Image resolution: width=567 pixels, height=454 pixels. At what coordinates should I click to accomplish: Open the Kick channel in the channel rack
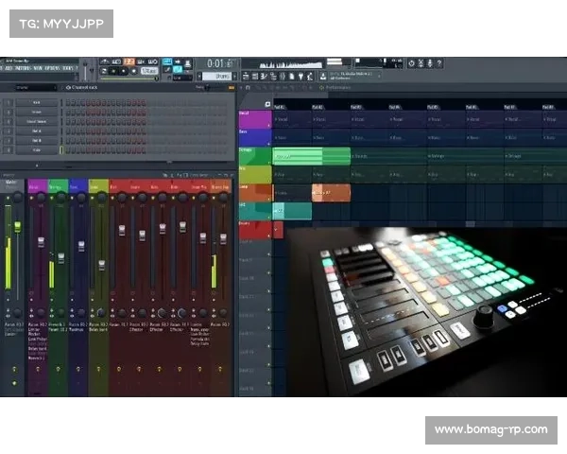point(36,102)
